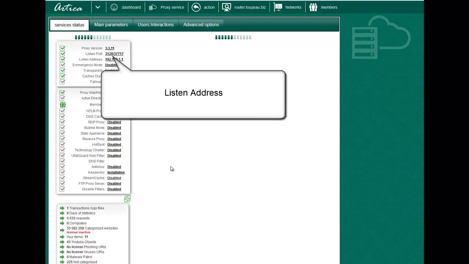Click the Networks presentation icon
The width and height of the screenshot is (469, 264).
(278, 7)
